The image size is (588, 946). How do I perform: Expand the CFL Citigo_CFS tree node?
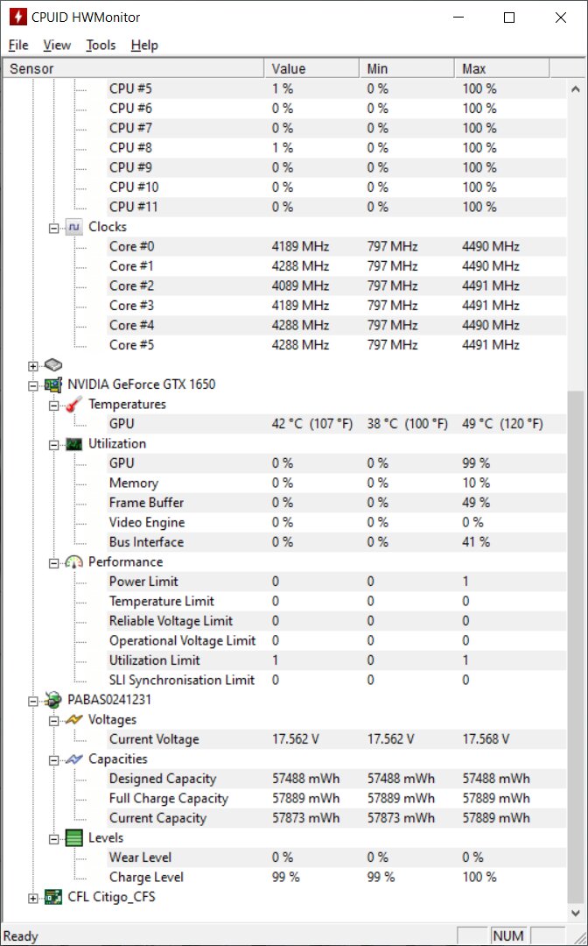click(x=33, y=897)
